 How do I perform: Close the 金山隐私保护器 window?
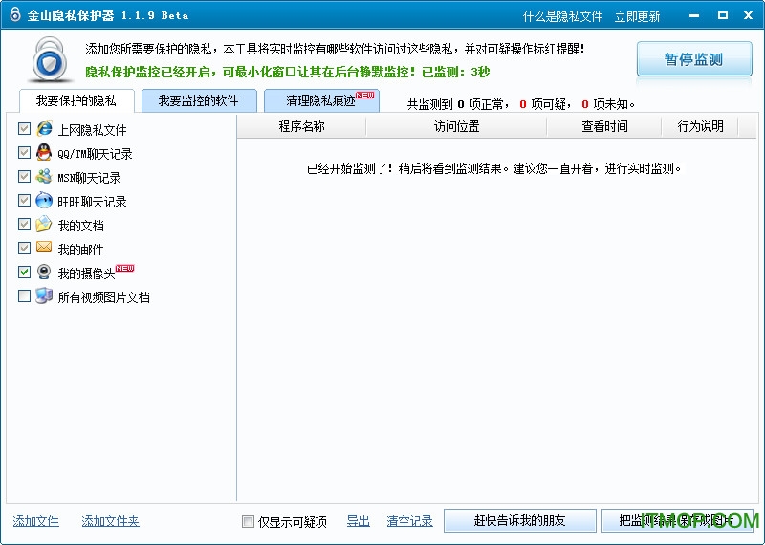point(749,15)
